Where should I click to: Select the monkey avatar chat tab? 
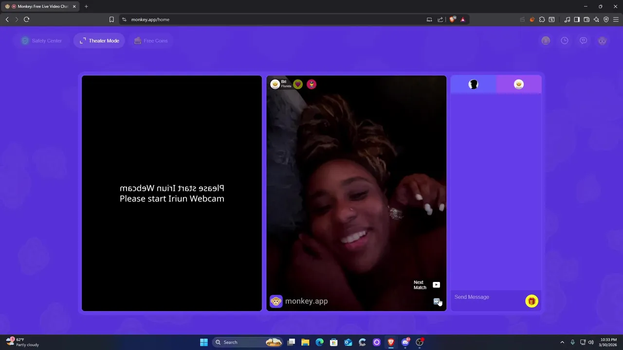pyautogui.click(x=519, y=85)
